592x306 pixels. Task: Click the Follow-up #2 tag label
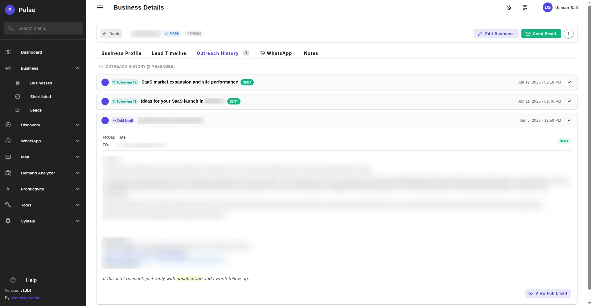click(x=125, y=82)
